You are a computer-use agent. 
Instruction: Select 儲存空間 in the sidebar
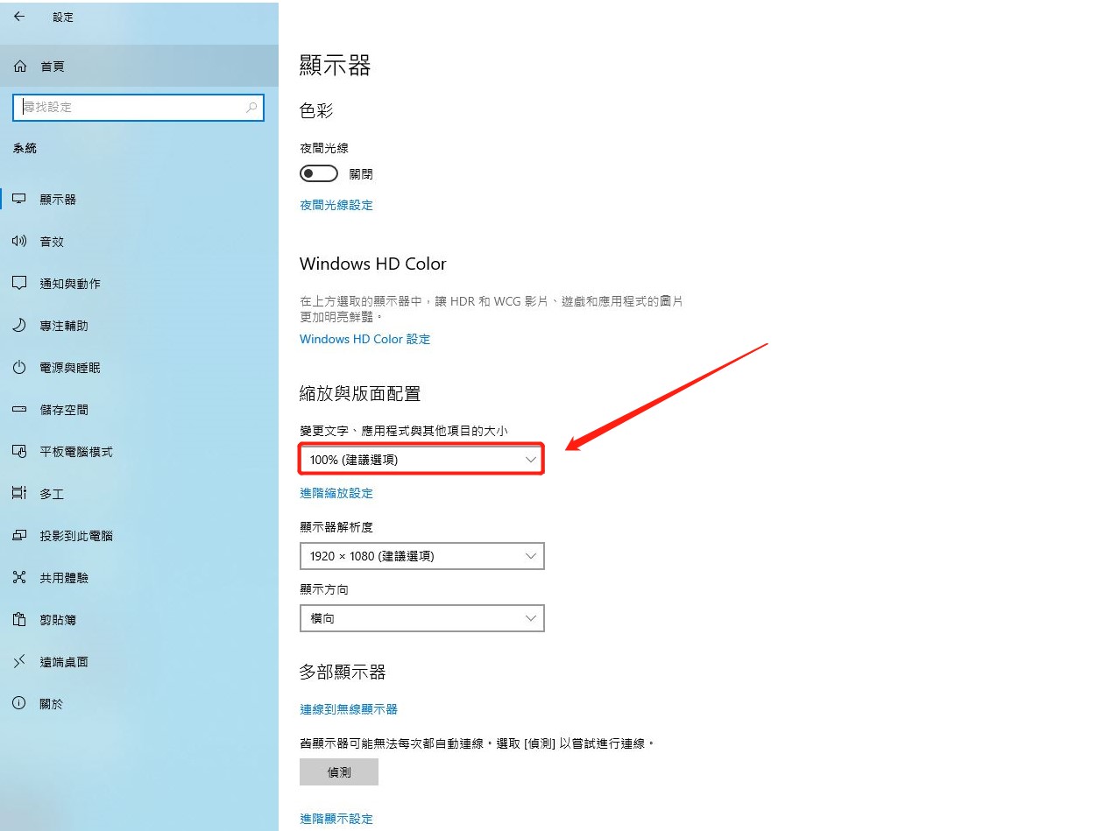139,410
